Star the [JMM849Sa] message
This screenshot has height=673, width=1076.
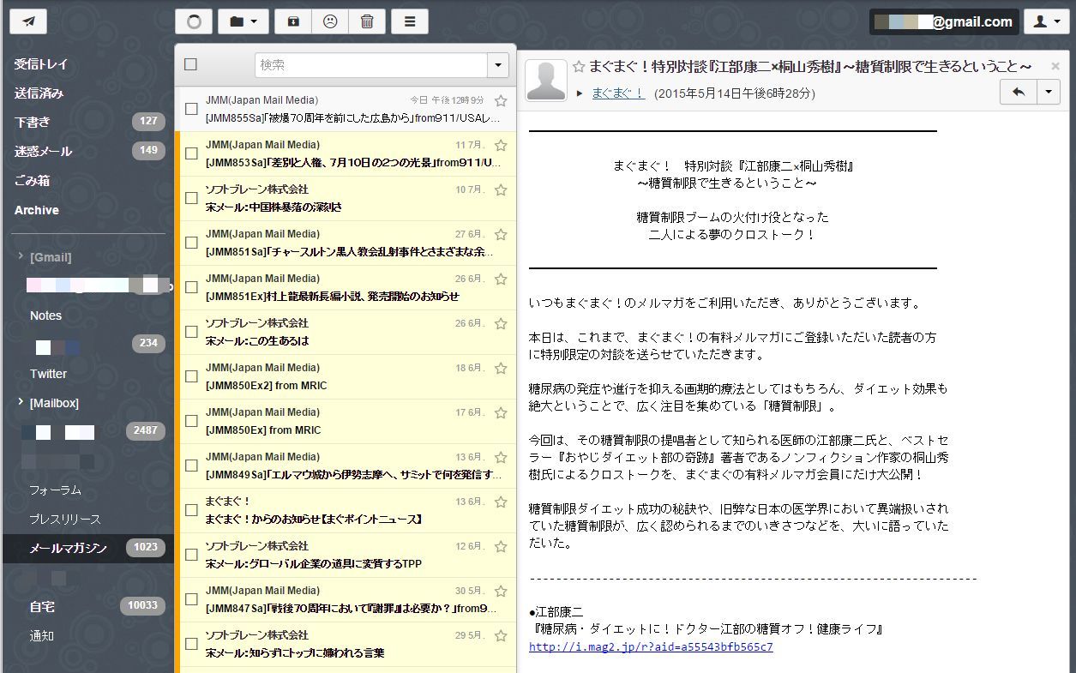(x=501, y=458)
